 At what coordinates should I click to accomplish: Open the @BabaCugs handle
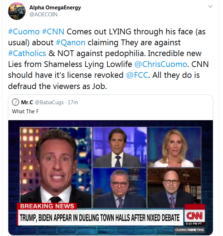[49, 102]
